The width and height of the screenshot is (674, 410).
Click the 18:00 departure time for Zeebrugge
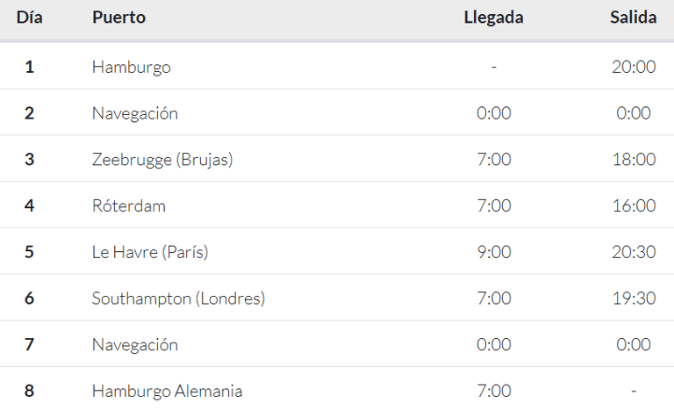[634, 160]
